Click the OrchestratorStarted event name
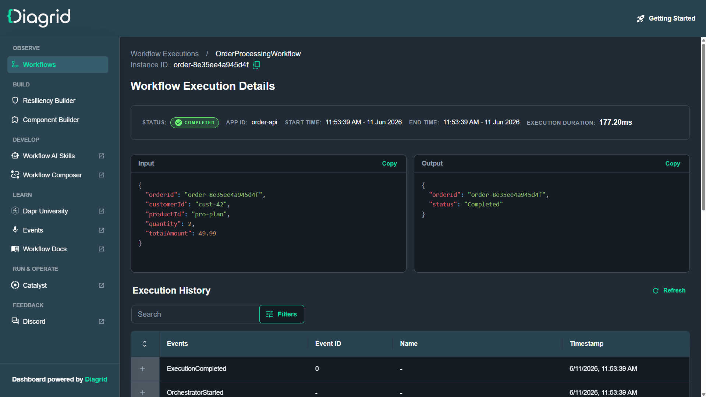 [195, 393]
